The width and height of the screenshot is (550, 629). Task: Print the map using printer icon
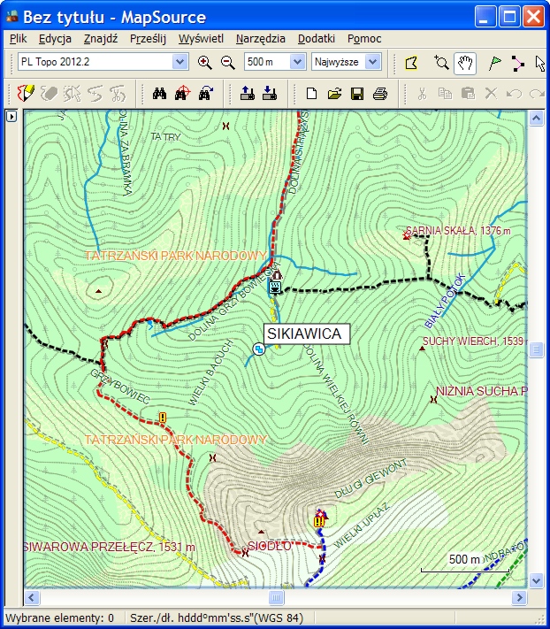click(x=379, y=94)
